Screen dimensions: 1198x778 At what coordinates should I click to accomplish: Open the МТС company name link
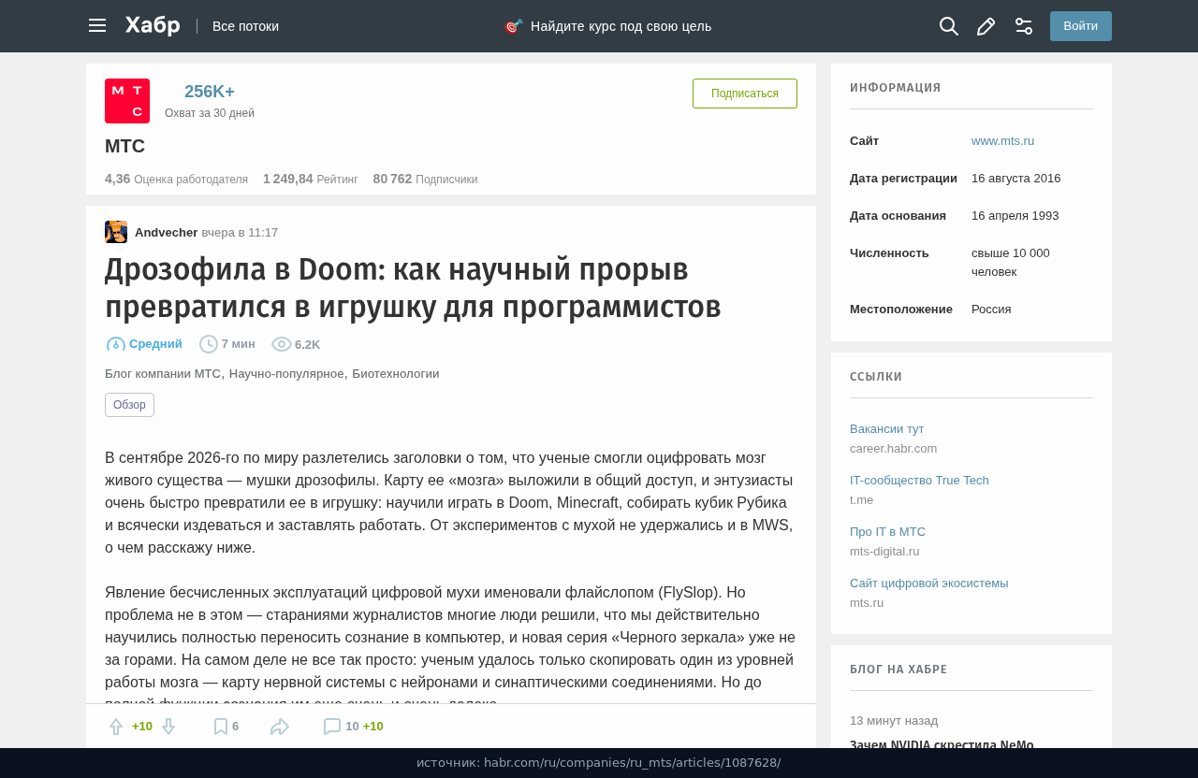pyautogui.click(x=124, y=146)
